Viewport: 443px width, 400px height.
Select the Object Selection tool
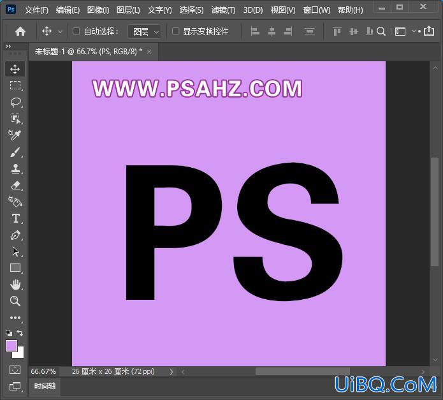pos(15,119)
